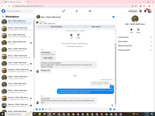Bookmark this page with star icon
The width and height of the screenshot is (155, 116).
(136, 6)
